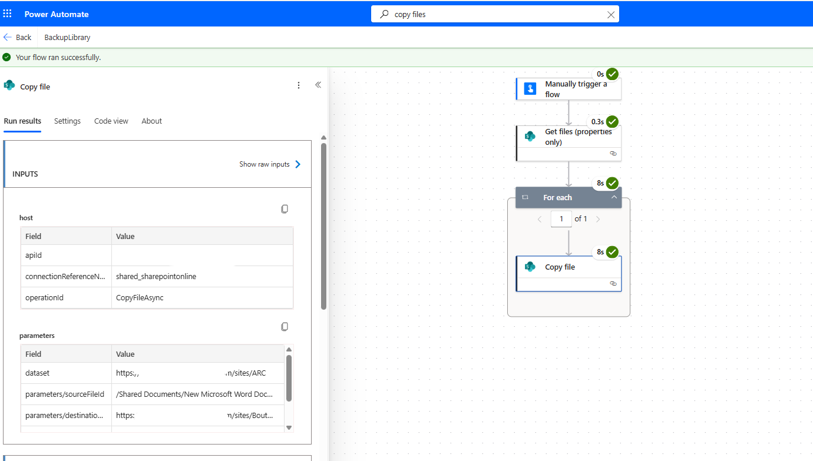Viewport: 813px width, 461px height.
Task: Copy the host inputs to clipboard
Action: [x=285, y=209]
